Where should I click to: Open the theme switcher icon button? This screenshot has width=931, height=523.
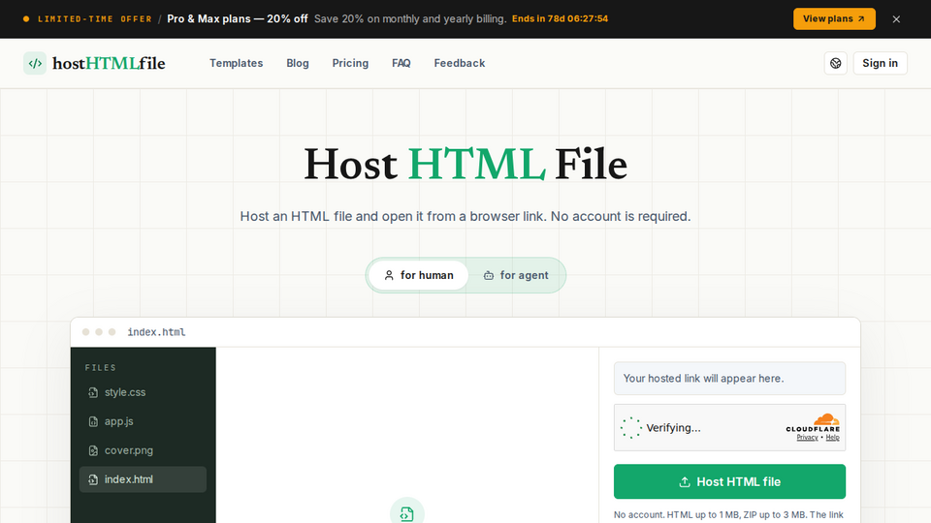click(835, 64)
